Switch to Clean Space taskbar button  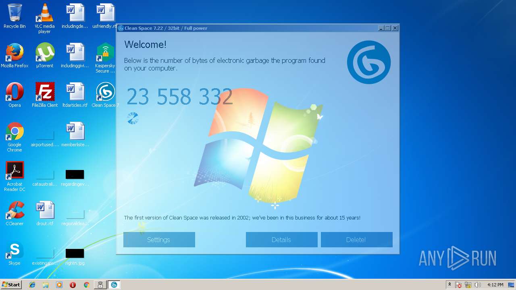[x=114, y=285]
